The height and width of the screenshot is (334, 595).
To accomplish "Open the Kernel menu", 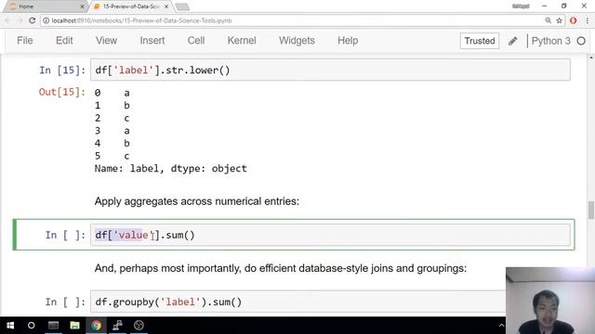I will click(x=242, y=41).
